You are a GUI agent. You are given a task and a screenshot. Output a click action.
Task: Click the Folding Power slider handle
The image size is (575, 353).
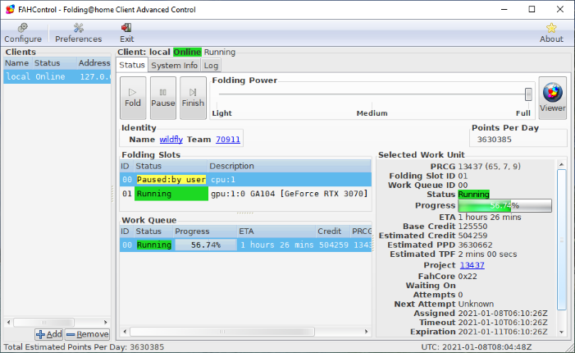528,94
